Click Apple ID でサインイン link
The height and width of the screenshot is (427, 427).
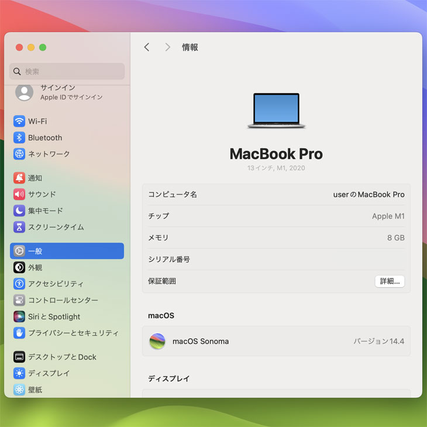(x=71, y=97)
